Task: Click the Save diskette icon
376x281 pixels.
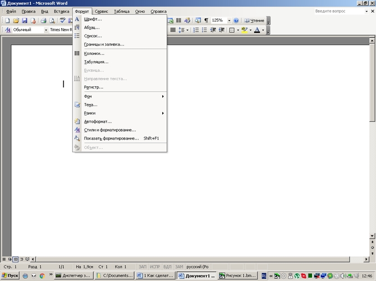Action: pyautogui.click(x=25, y=20)
